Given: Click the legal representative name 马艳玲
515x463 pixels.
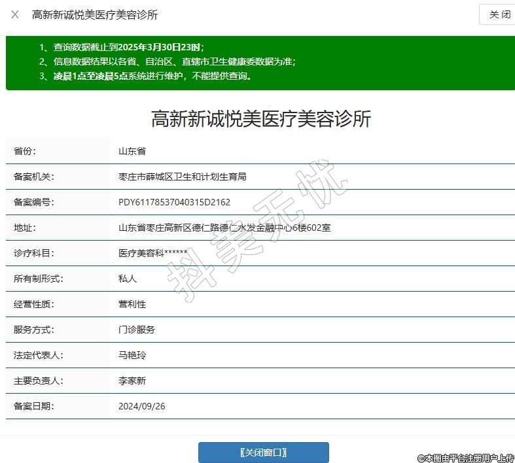Looking at the screenshot, I should [x=132, y=355].
